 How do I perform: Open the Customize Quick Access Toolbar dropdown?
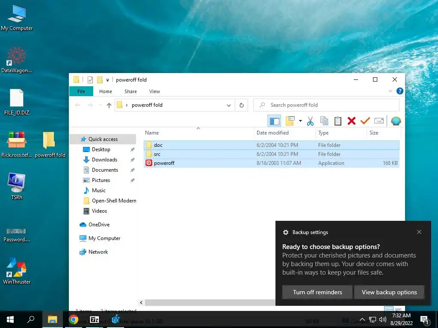pyautogui.click(x=107, y=80)
